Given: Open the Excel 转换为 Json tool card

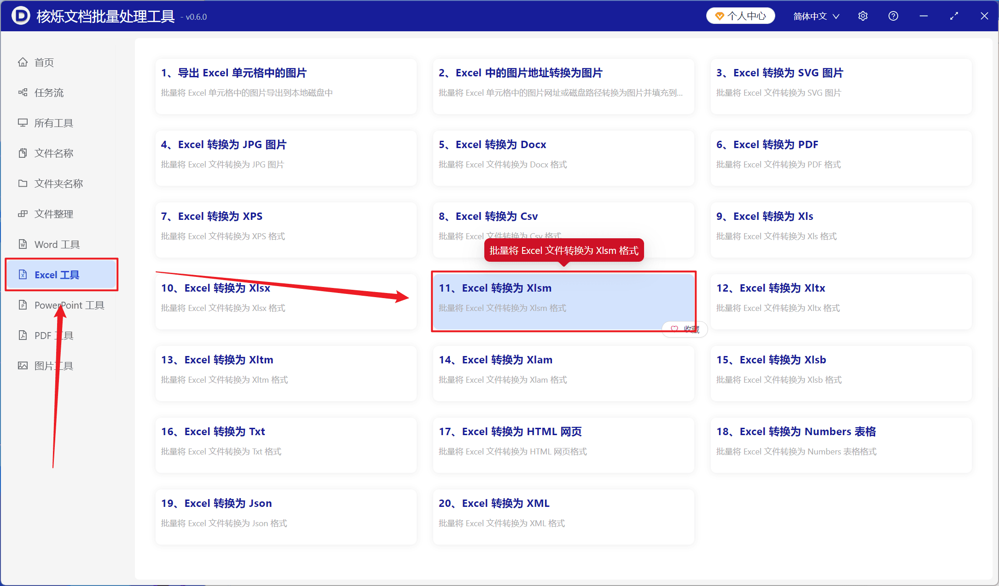Looking at the screenshot, I should click(286, 517).
